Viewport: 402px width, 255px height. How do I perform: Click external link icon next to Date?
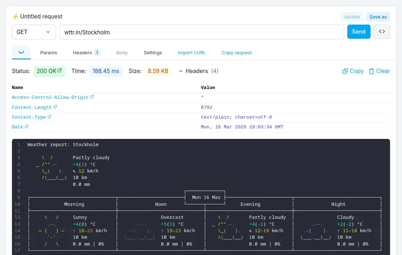[x=26, y=127]
